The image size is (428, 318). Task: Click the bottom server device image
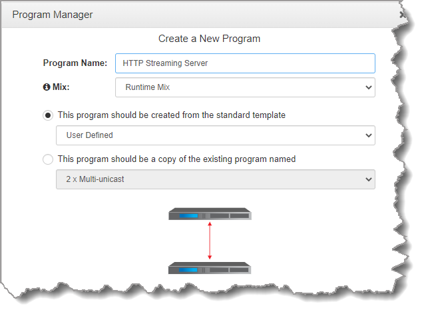coord(210,268)
